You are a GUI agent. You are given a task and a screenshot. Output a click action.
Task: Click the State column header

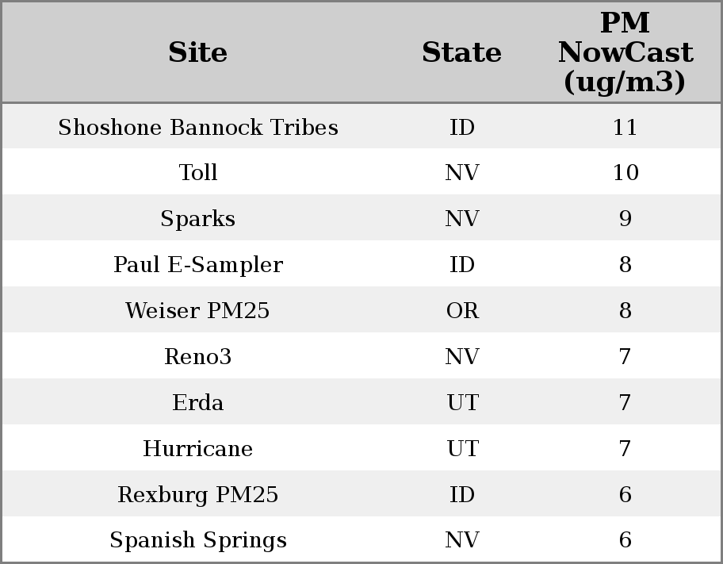(x=461, y=52)
